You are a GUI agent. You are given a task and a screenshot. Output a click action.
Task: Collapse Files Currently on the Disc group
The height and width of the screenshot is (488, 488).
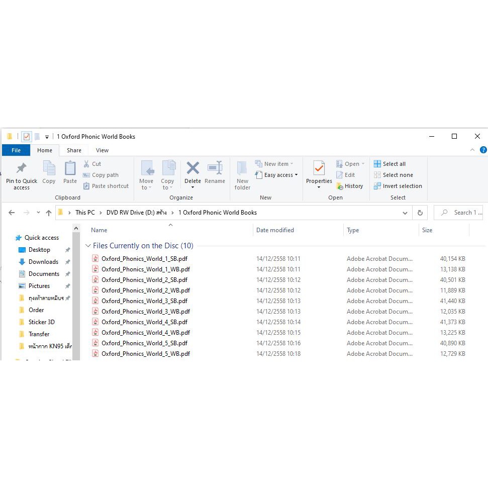tap(88, 246)
